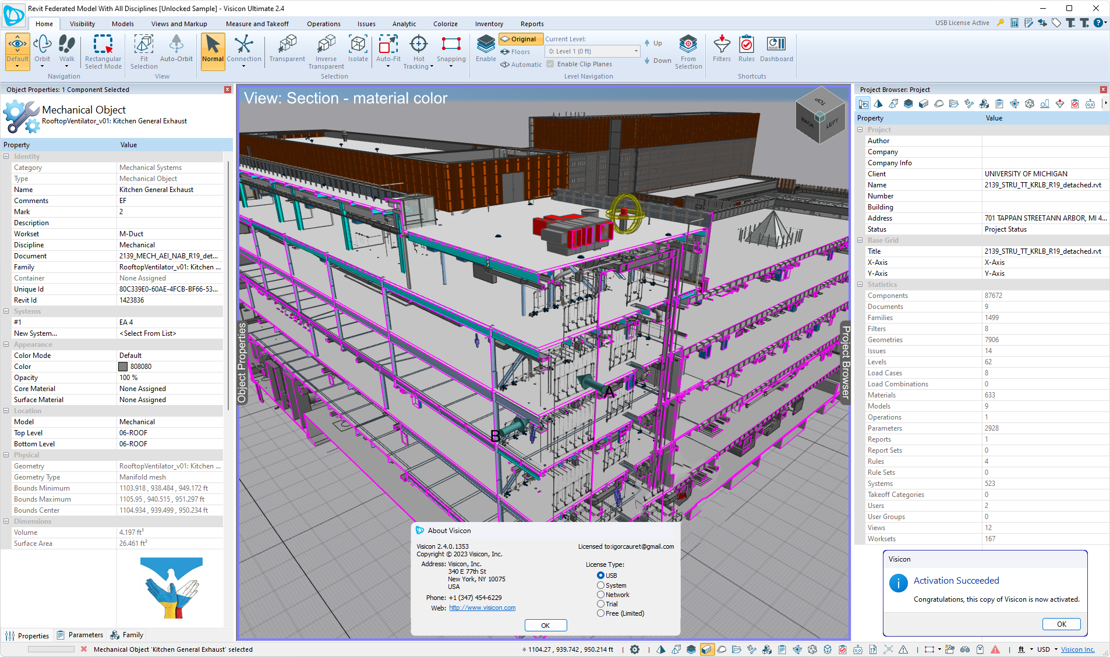Screen dimensions: 1110x657
Task: Select Network license type radio
Action: click(600, 594)
